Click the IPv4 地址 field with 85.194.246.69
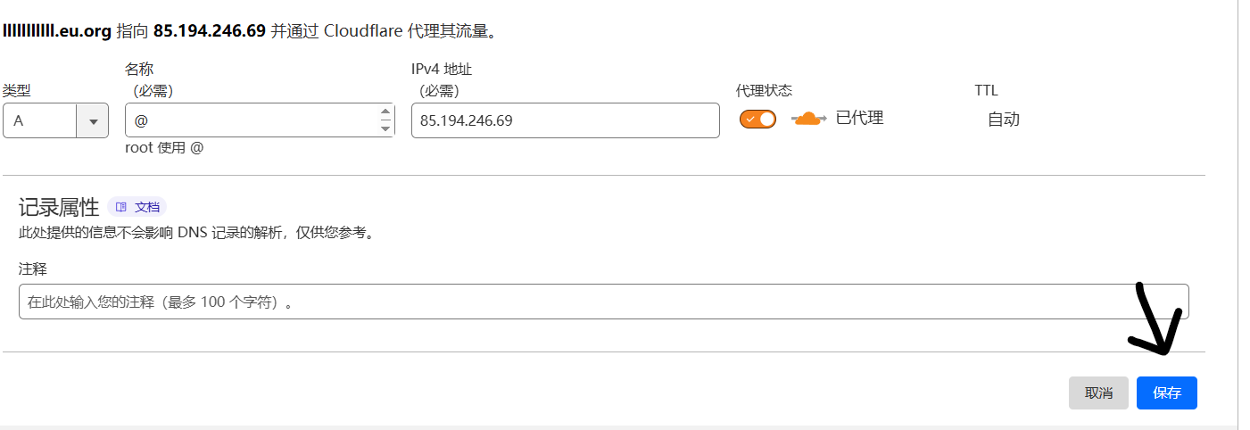This screenshot has height=430, width=1250. point(565,120)
